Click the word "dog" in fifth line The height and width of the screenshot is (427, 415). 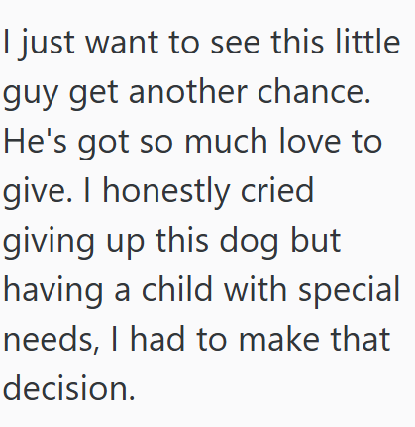pos(249,243)
